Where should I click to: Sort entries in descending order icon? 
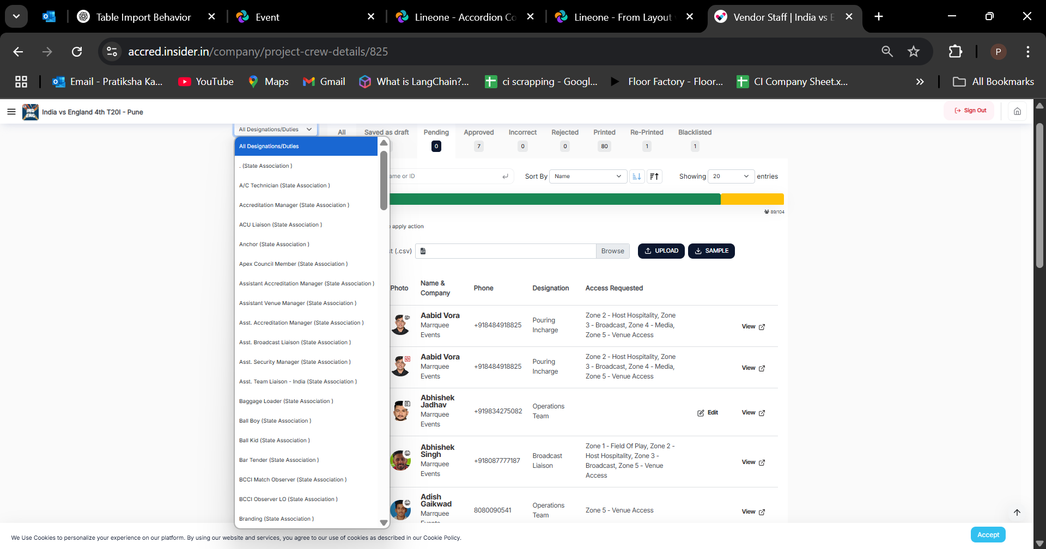coord(654,176)
